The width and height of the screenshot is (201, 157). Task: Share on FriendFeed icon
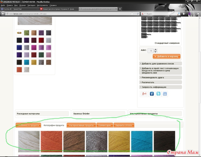[165, 94]
